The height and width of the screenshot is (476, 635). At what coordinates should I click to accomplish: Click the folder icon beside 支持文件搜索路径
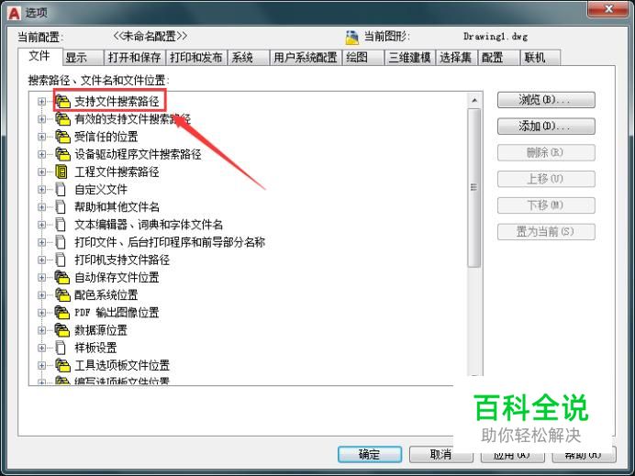coord(62,101)
